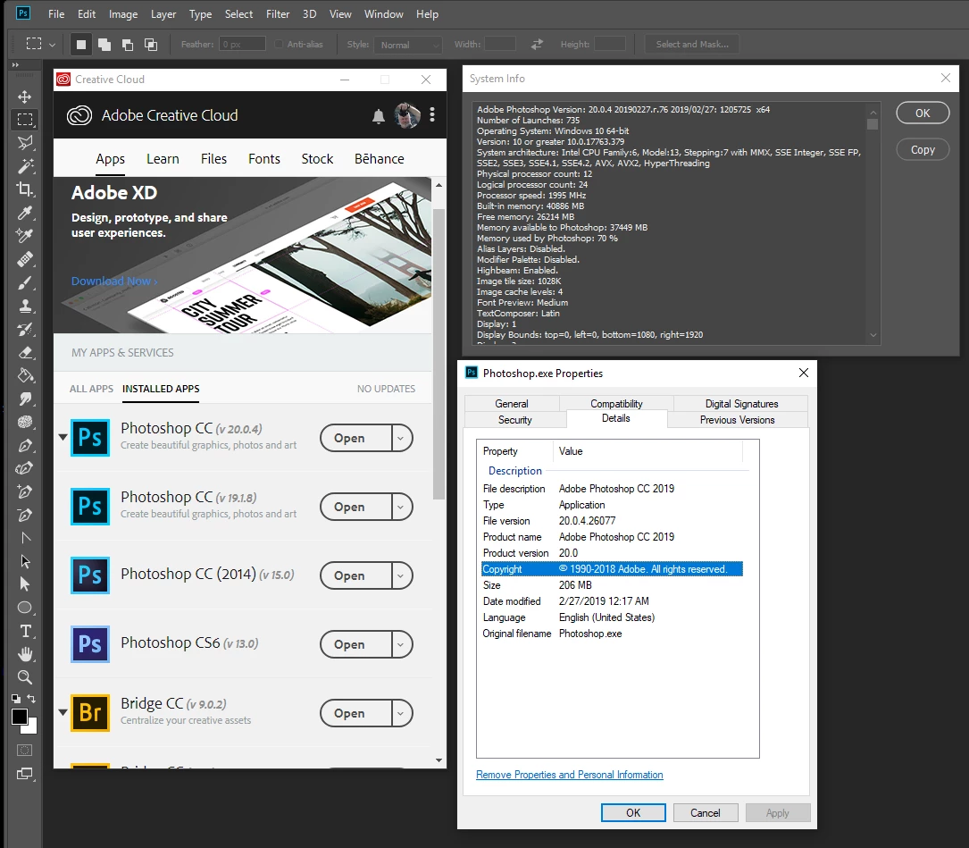The width and height of the screenshot is (969, 848).
Task: Select the Sponge tool
Action: coord(25,422)
